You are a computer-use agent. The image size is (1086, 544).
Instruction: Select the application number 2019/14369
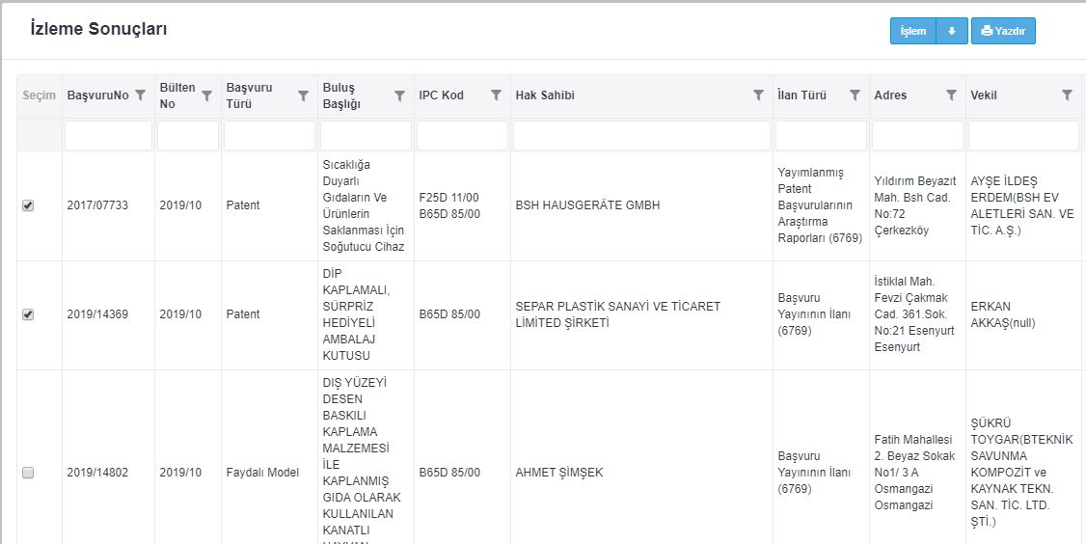click(x=97, y=313)
